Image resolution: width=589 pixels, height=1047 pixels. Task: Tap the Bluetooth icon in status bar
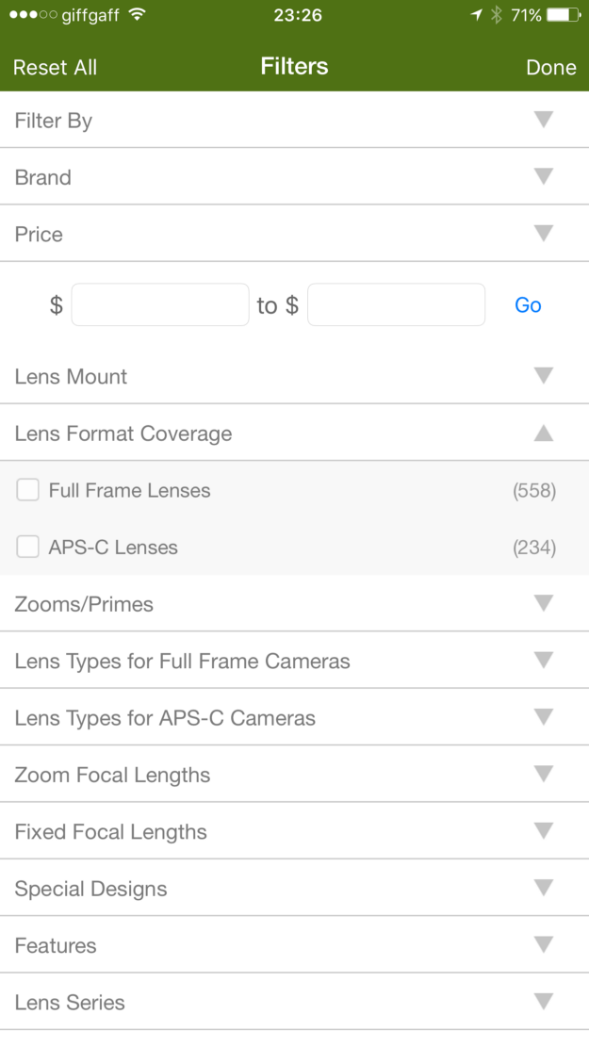pos(497,15)
